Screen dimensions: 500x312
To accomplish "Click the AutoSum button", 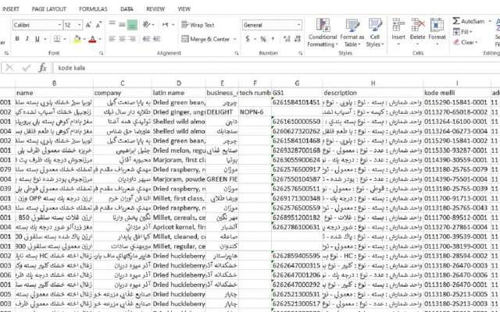I will 469,21.
